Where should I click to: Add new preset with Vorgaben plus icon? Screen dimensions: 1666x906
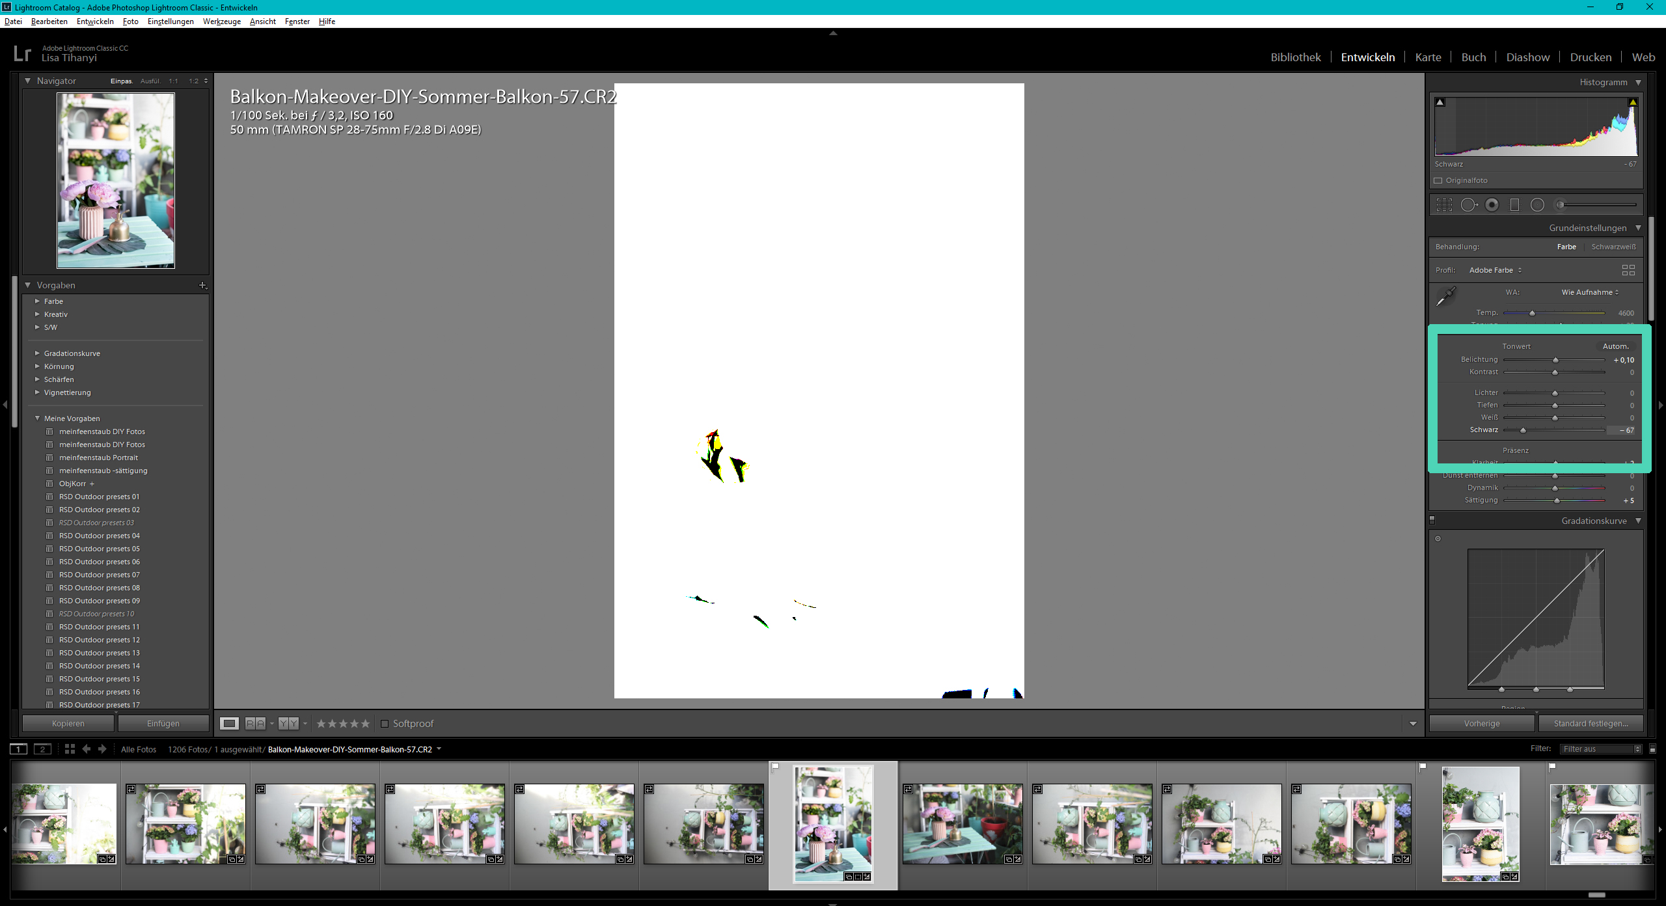[x=202, y=285]
